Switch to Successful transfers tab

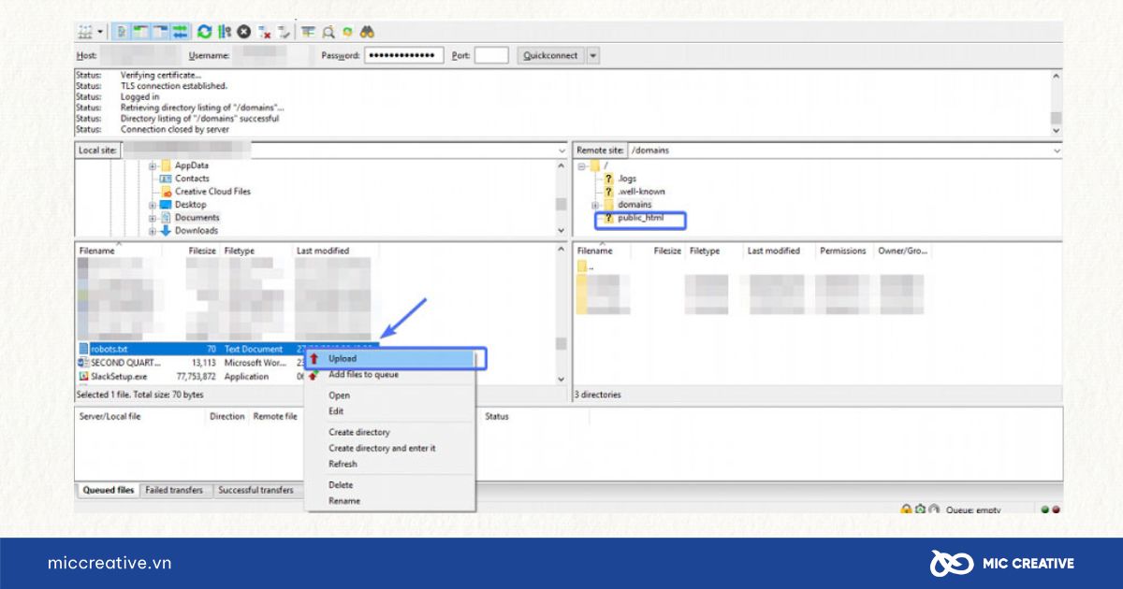(257, 490)
